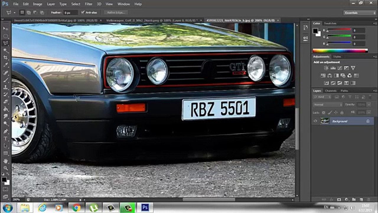Select the Brush tool

click(x=6, y=80)
